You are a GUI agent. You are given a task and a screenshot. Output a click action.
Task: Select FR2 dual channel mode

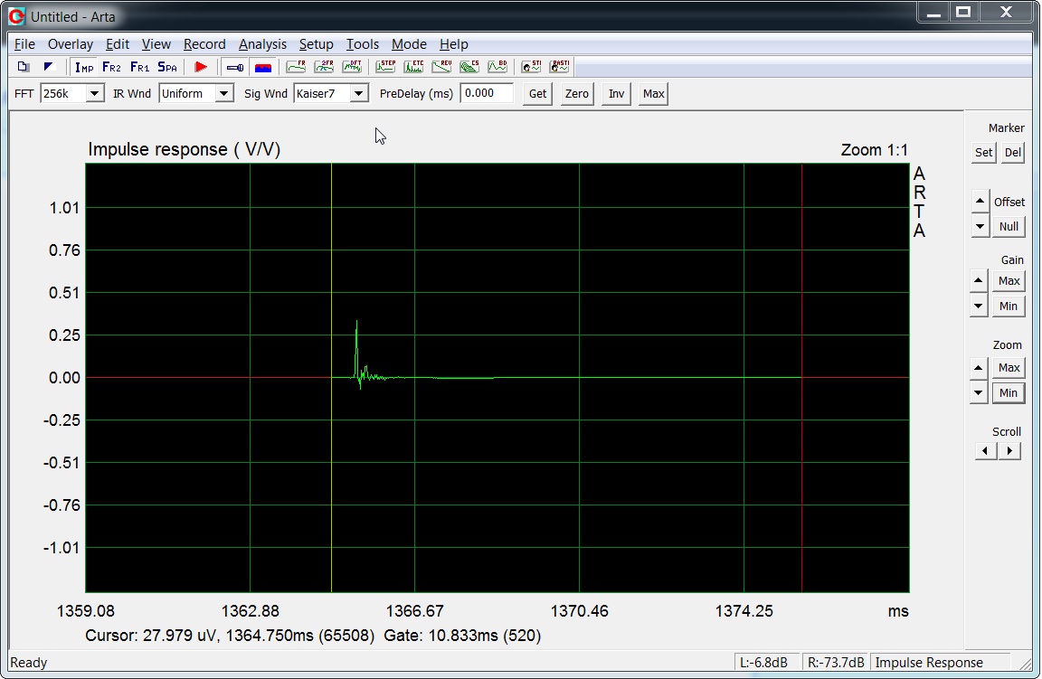(111, 67)
